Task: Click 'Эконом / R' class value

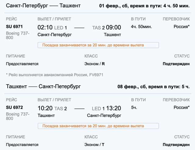Action: (94, 64)
